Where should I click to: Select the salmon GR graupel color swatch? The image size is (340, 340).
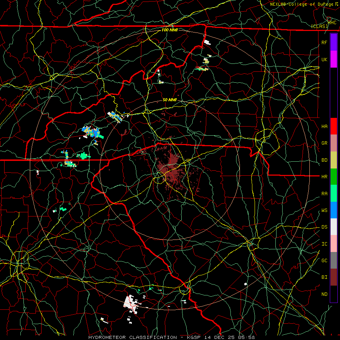(334, 143)
